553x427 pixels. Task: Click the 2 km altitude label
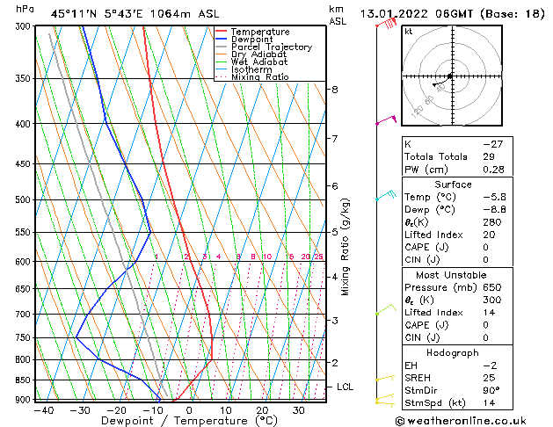pyautogui.click(x=335, y=363)
